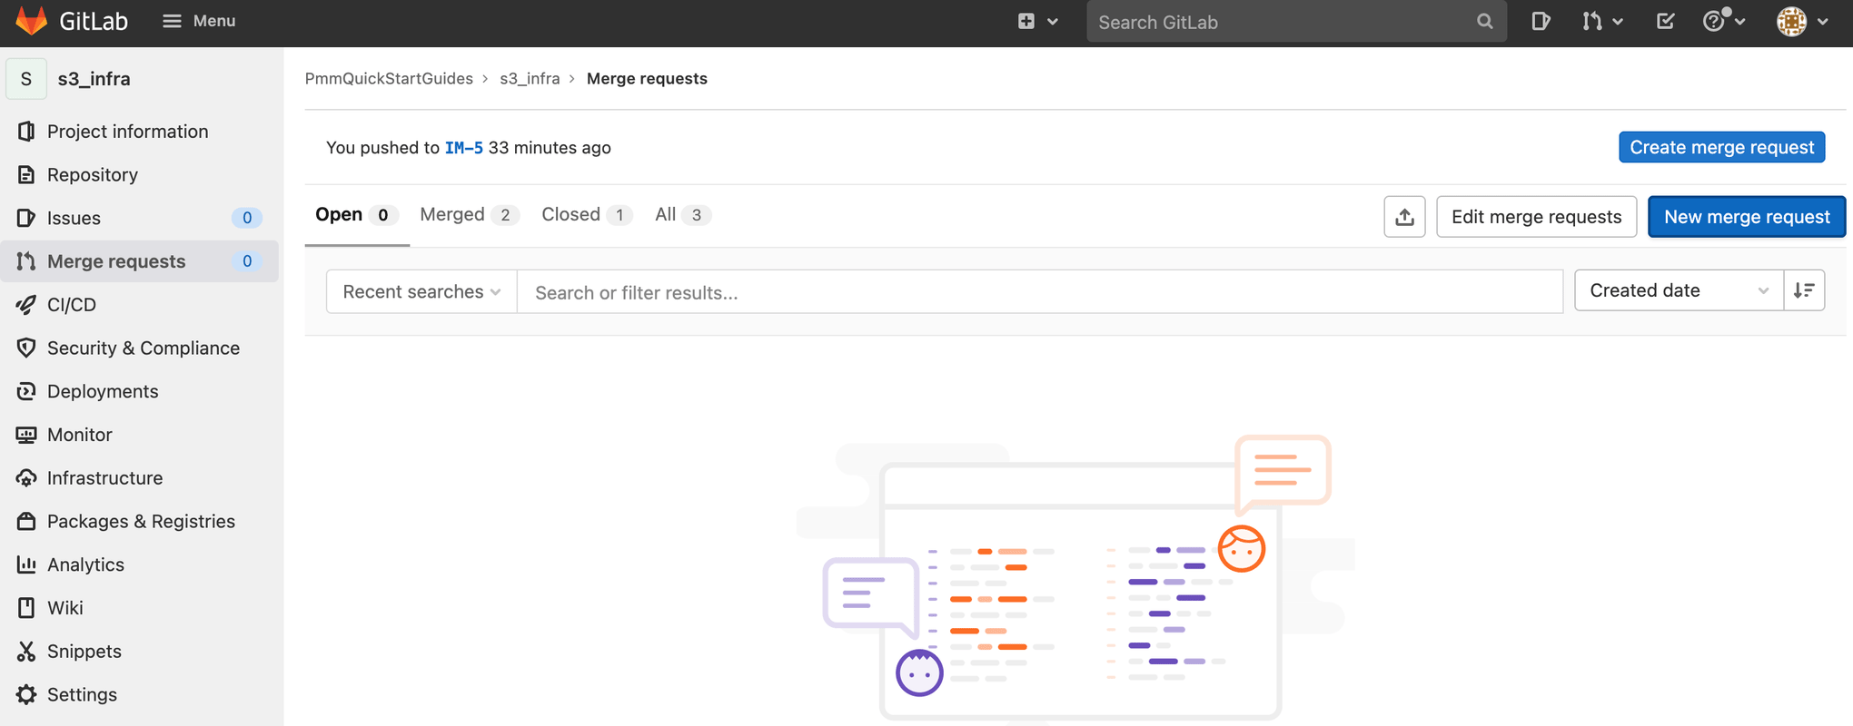This screenshot has width=1853, height=726.
Task: Expand the user avatar menu
Action: 1802,21
